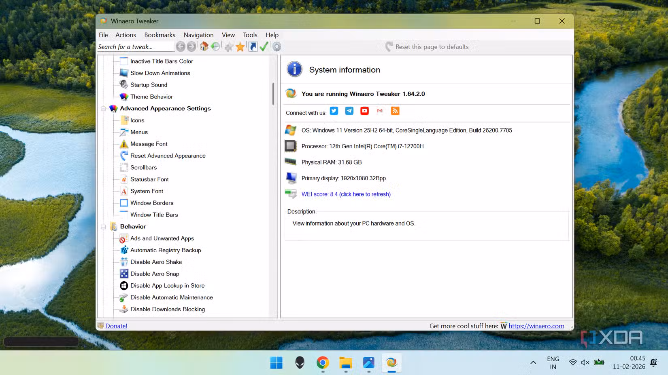The height and width of the screenshot is (375, 668).
Task: Click the Donate! link
Action: click(116, 326)
